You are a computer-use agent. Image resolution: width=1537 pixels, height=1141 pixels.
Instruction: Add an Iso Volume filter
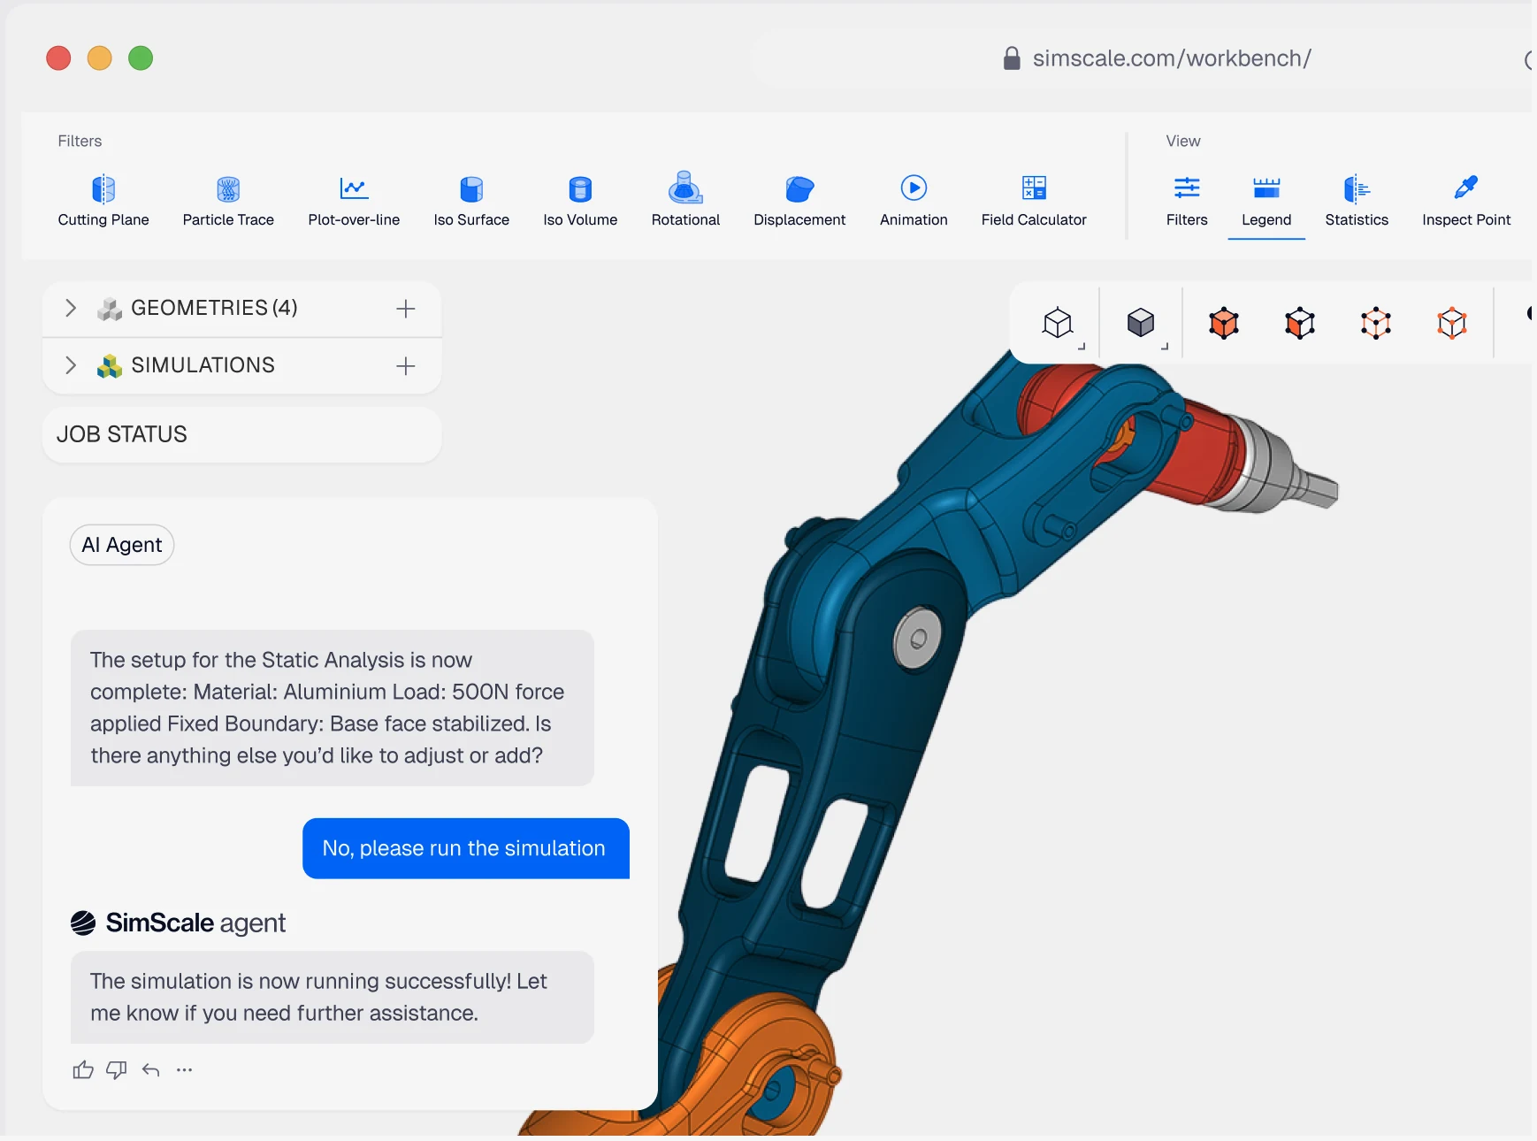coord(580,201)
